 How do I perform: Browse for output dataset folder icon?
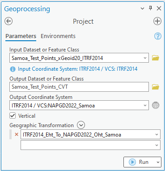coord(156,87)
